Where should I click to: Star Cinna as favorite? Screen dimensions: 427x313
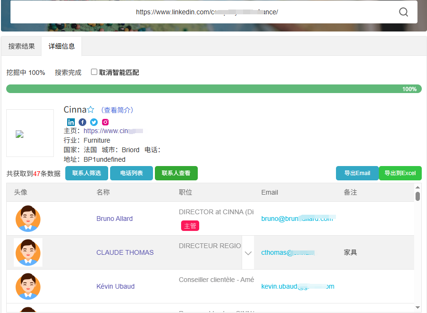[x=91, y=110]
